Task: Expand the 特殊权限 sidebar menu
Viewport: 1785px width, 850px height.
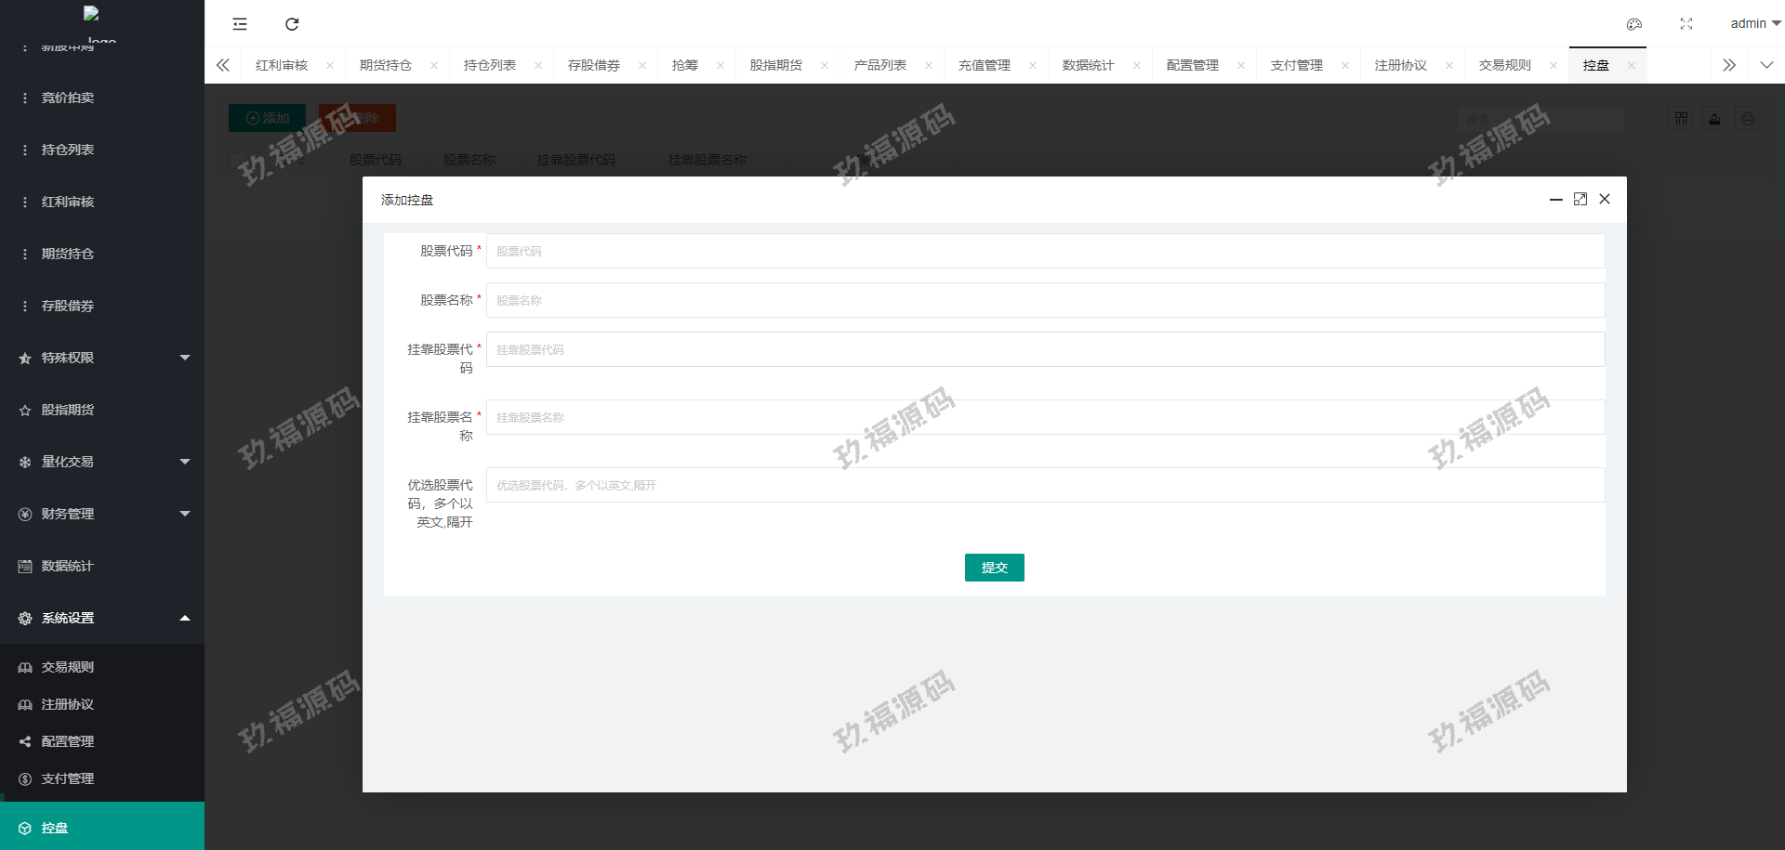Action: [102, 358]
